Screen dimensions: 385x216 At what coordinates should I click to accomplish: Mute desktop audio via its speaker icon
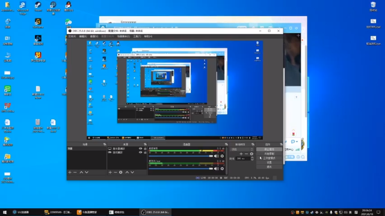(x=217, y=156)
